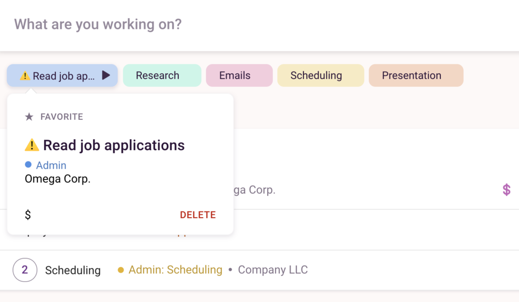519x302 pixels.
Task: Click blue color dot next to Admin
Action: (x=28, y=165)
